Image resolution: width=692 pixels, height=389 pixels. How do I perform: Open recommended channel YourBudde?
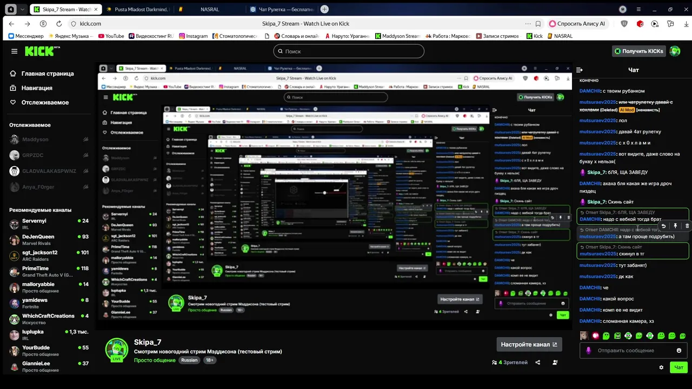(x=49, y=351)
